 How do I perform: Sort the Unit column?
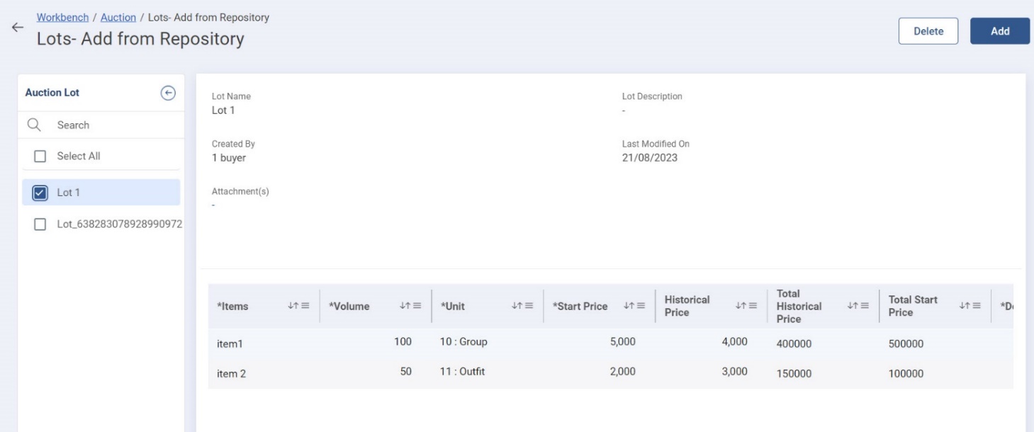[x=515, y=306]
